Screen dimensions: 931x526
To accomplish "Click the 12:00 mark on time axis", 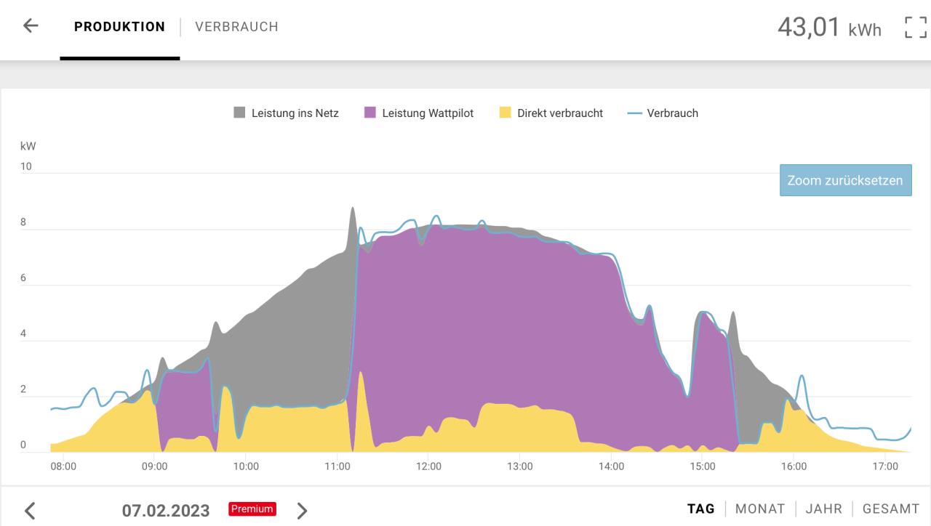I will [x=428, y=466].
